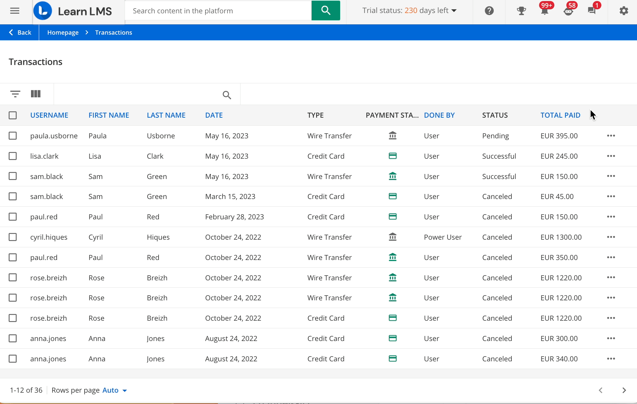
Task: Open the notifications bell icon
Action: pyautogui.click(x=545, y=11)
